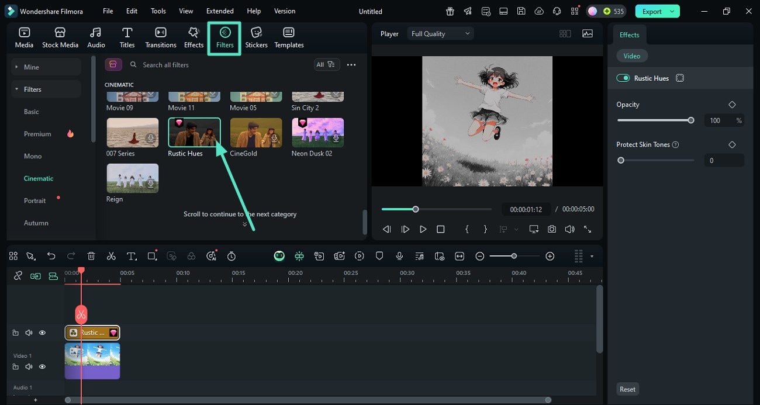Viewport: 760px width, 405px height.
Task: Show Protect Skin Tones help info
Action: coord(676,145)
